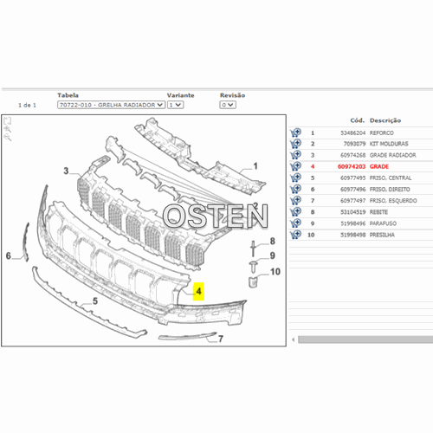The width and height of the screenshot is (433, 433).
Task: Click the FRISO, CENTRAL description
Action: 391,178
